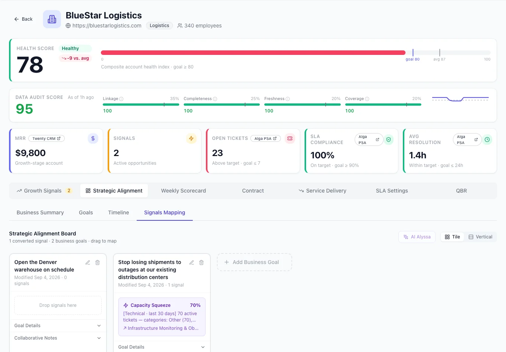The width and height of the screenshot is (506, 352).
Task: Click the Freshness info icon
Action: click(288, 99)
